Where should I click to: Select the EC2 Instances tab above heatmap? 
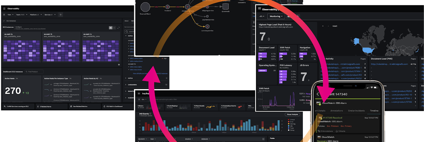tap(11, 21)
